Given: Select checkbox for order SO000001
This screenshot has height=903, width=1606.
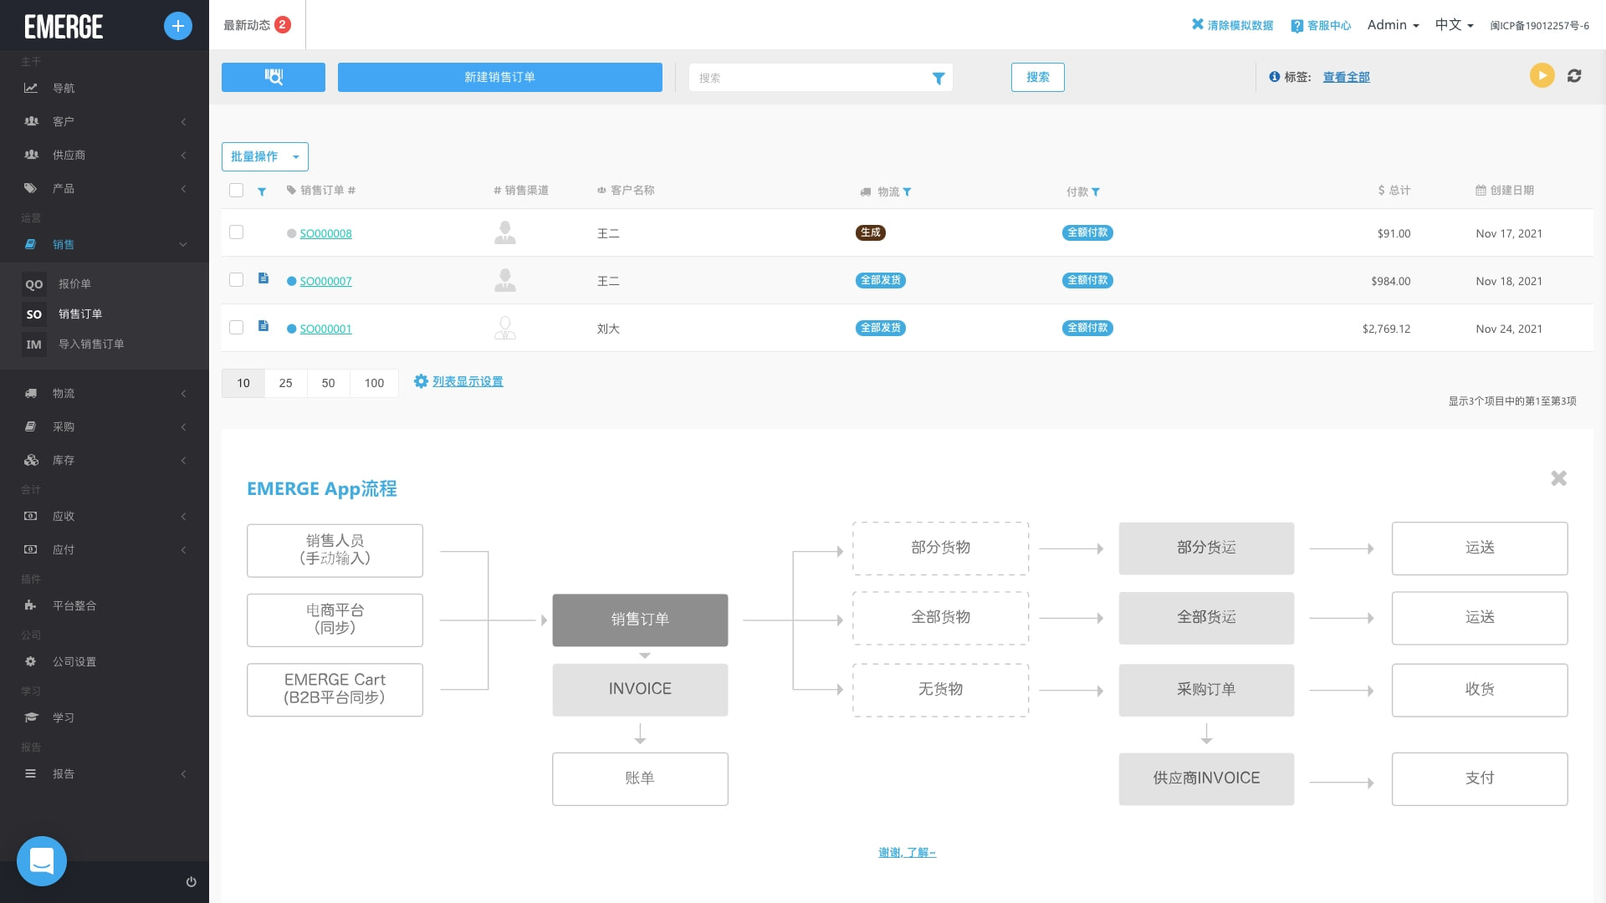Looking at the screenshot, I should [x=236, y=328].
